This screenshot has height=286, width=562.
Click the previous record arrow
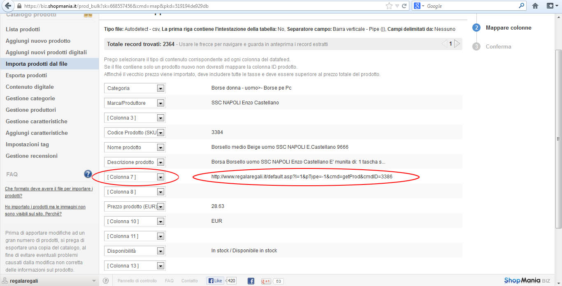click(444, 44)
